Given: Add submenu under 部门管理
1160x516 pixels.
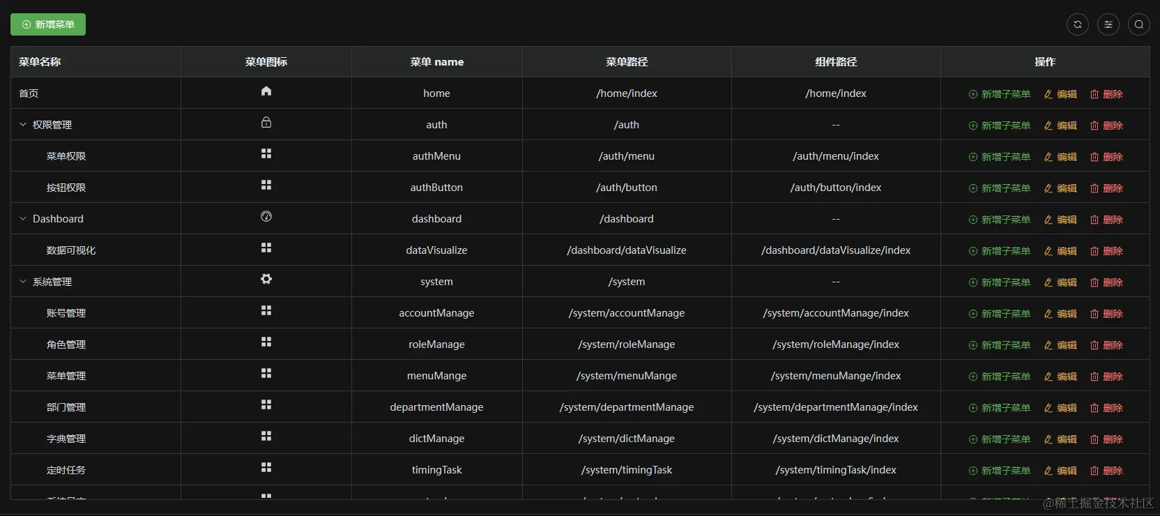Looking at the screenshot, I should 999,408.
